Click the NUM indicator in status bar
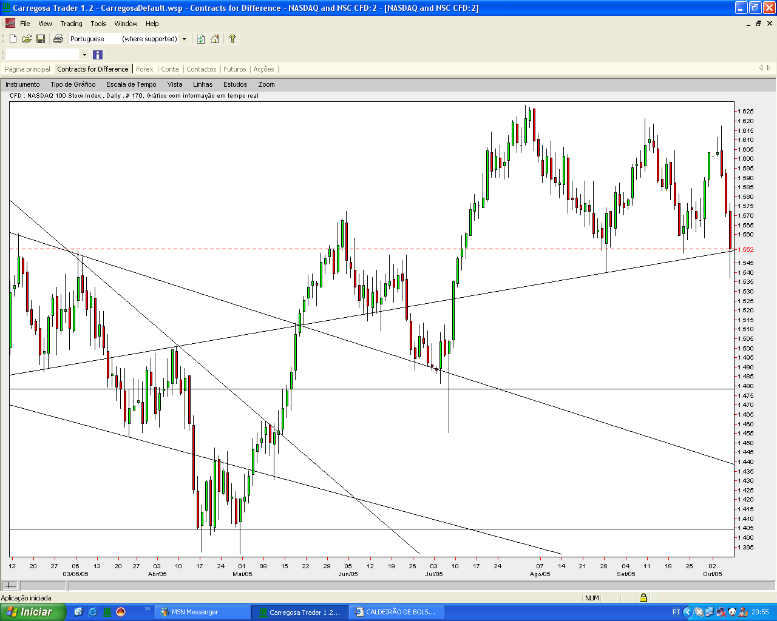 tap(592, 598)
